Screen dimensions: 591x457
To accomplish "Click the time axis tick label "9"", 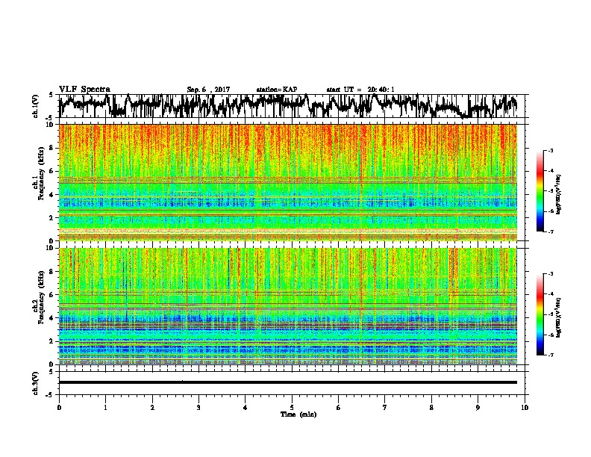I will pos(478,407).
